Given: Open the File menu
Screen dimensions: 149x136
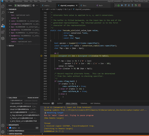Looking at the screenshot, I should click(7, 1).
